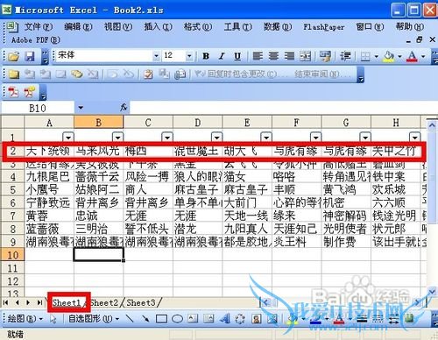Click the fx Insert Function icon
The image size is (438, 340).
(124, 108)
